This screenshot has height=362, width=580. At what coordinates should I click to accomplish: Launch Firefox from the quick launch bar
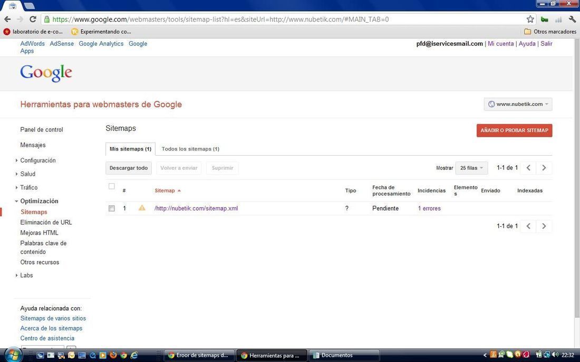pyautogui.click(x=113, y=355)
